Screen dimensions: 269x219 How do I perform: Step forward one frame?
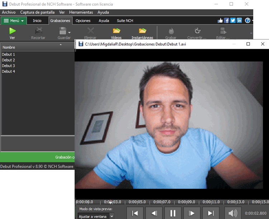192,213
